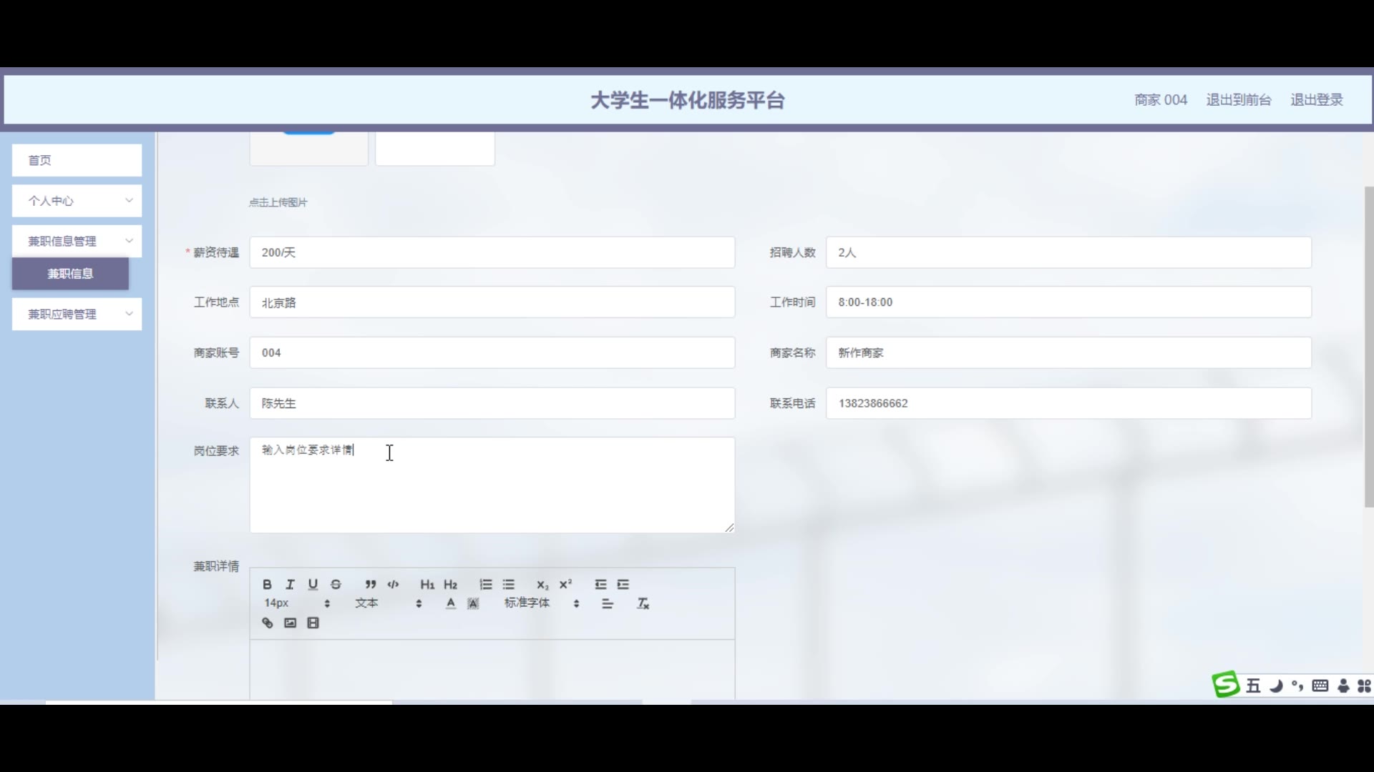Apply blockquote formatting
1374x772 pixels.
pos(370,585)
